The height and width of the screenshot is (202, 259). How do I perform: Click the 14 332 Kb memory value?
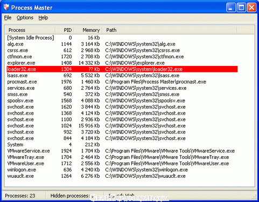pyautogui.click(x=89, y=63)
